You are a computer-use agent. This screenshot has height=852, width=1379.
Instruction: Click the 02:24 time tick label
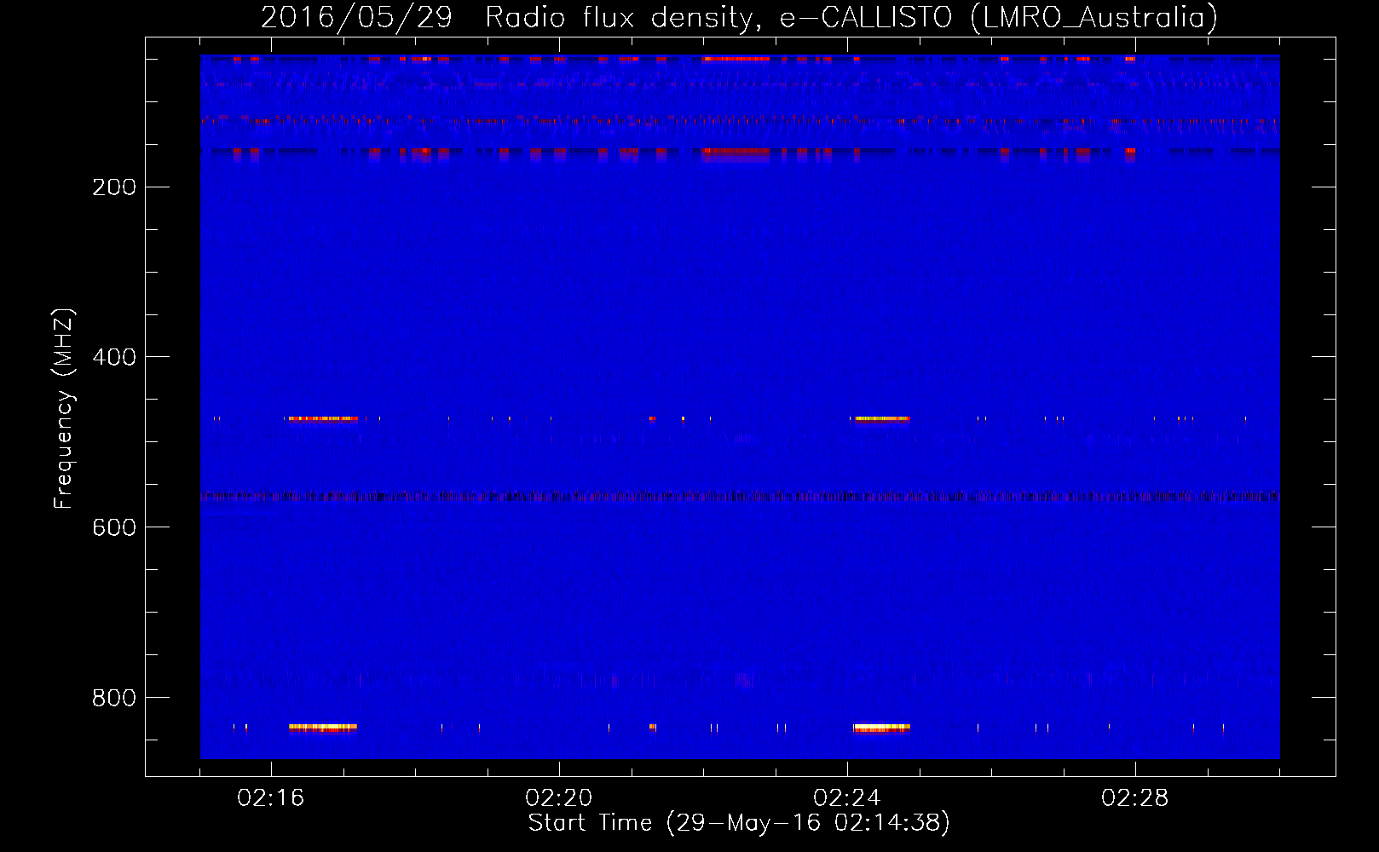[847, 798]
